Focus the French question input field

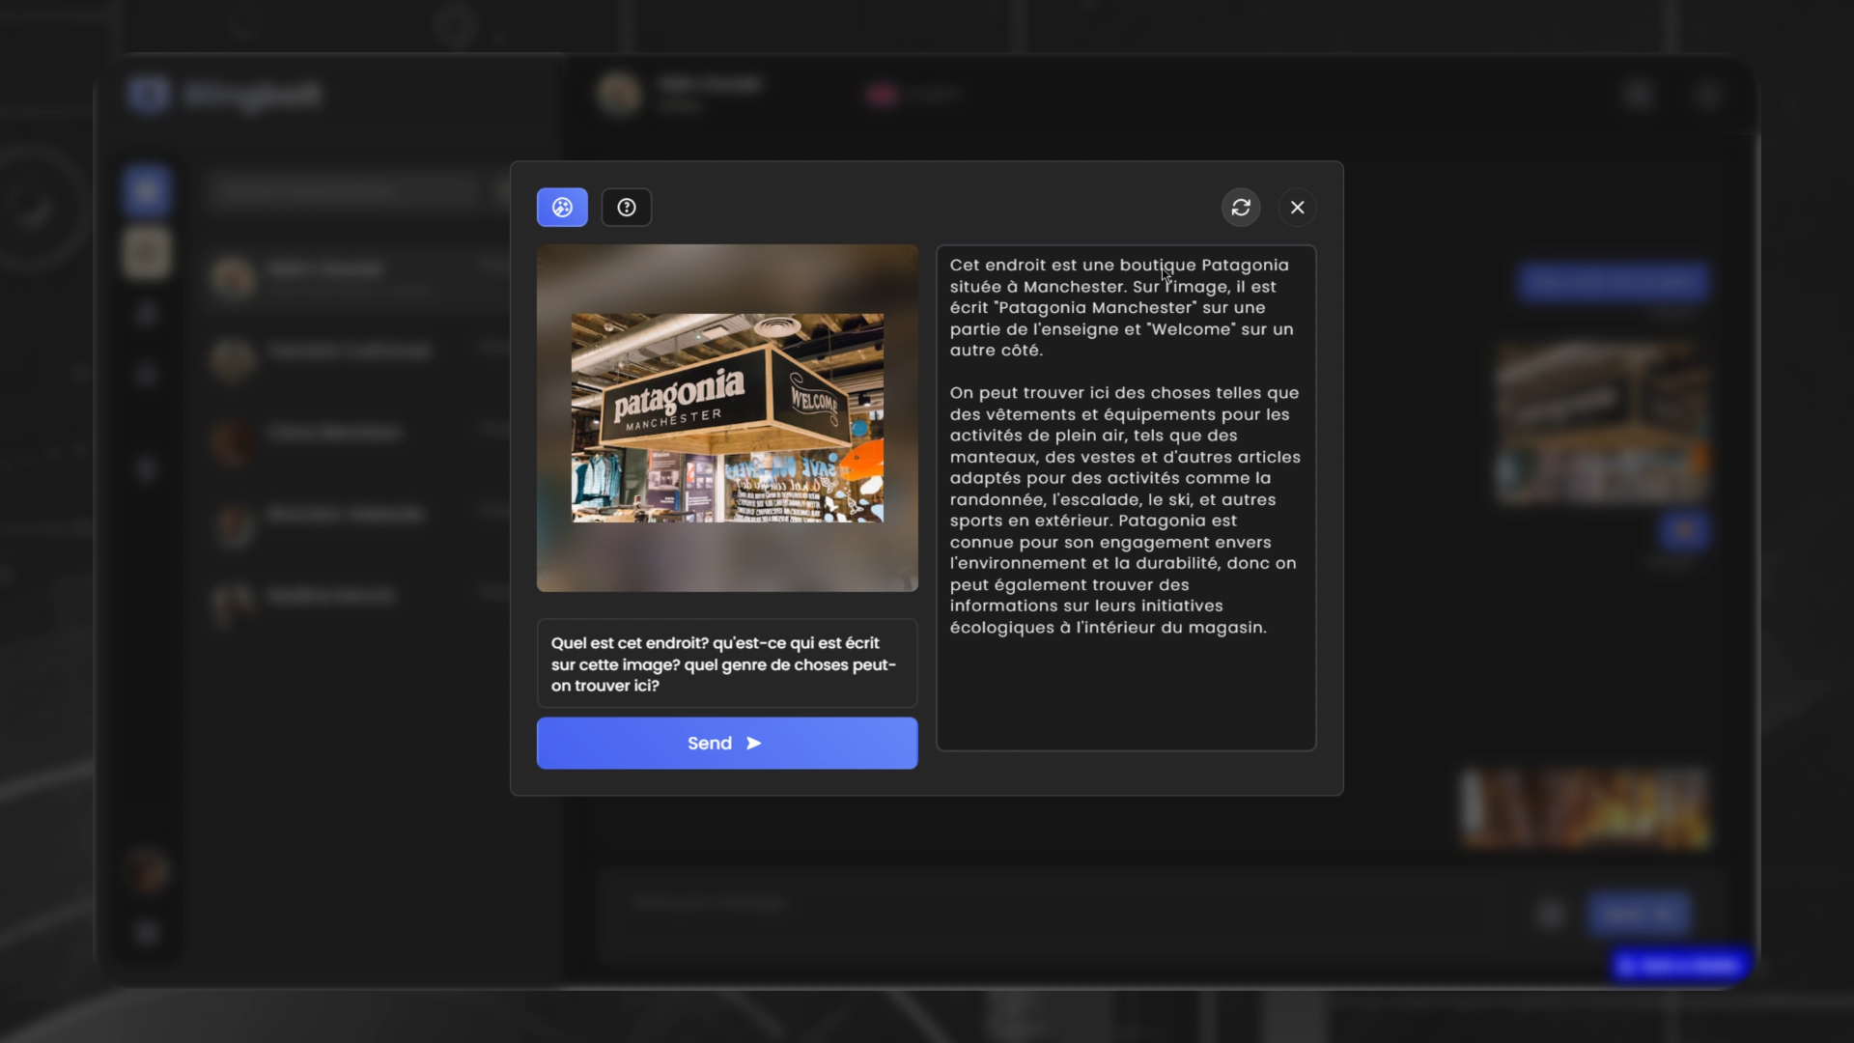point(726,664)
